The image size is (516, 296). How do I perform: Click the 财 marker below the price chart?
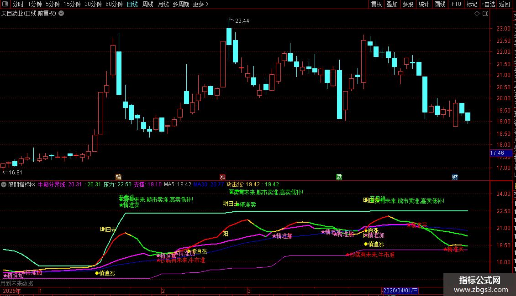click(455, 177)
